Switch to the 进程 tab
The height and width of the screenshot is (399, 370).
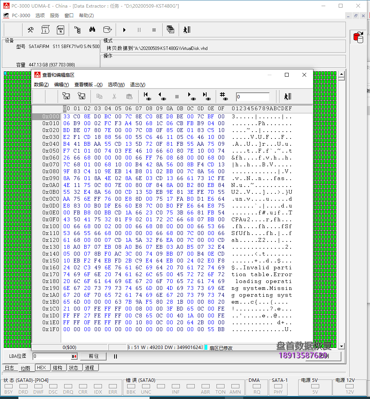click(90, 368)
